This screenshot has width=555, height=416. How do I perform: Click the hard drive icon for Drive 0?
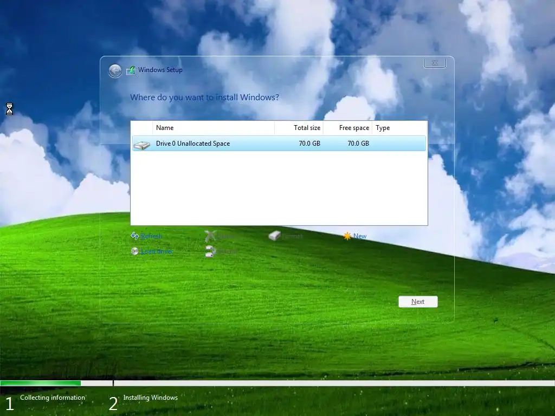pyautogui.click(x=142, y=145)
